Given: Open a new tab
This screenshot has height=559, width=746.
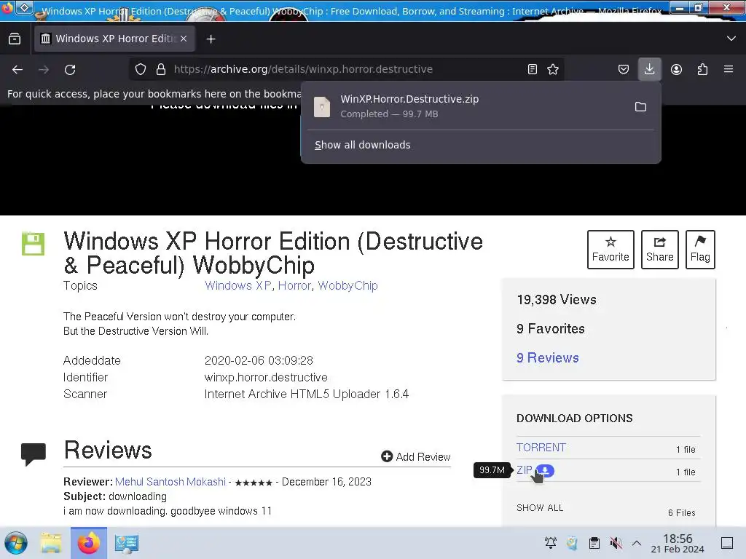Looking at the screenshot, I should pyautogui.click(x=211, y=39).
